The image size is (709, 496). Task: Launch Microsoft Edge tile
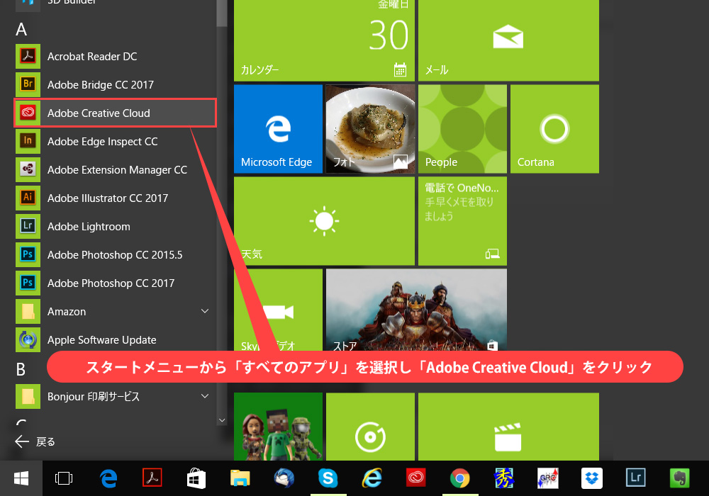click(x=278, y=129)
